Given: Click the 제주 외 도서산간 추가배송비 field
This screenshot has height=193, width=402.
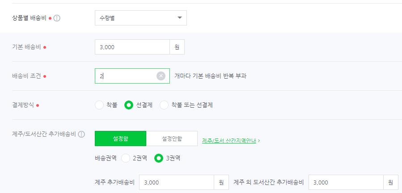Looking at the screenshot, I should [346, 182].
